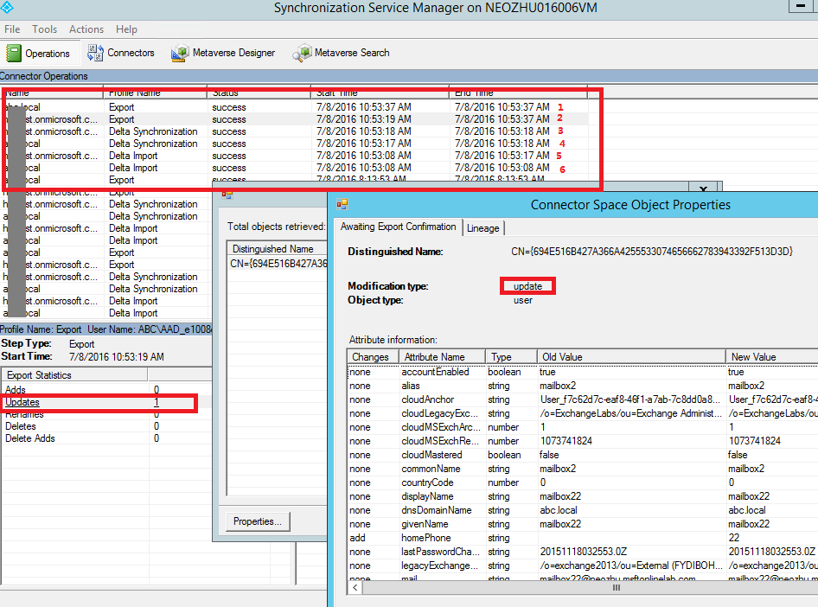The image size is (818, 607).
Task: Click the Distinguished Name column header
Action: (x=277, y=249)
